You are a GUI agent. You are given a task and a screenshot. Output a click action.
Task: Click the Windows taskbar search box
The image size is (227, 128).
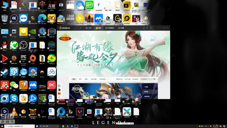point(20,126)
